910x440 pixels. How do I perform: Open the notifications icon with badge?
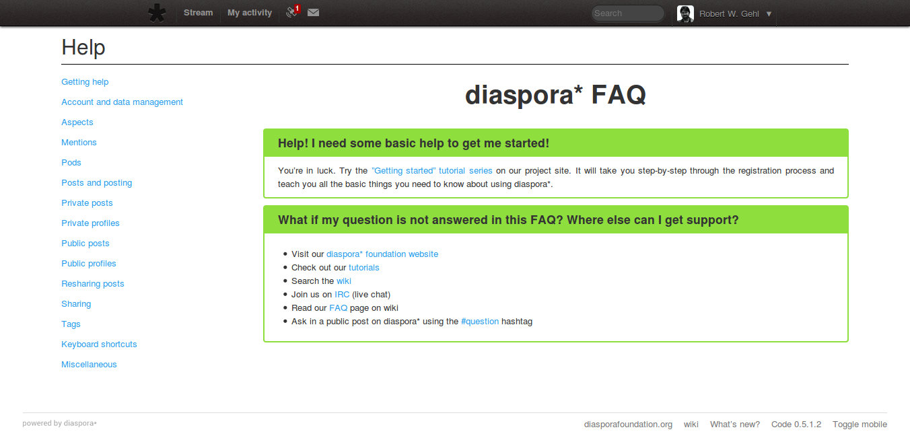[x=293, y=11]
